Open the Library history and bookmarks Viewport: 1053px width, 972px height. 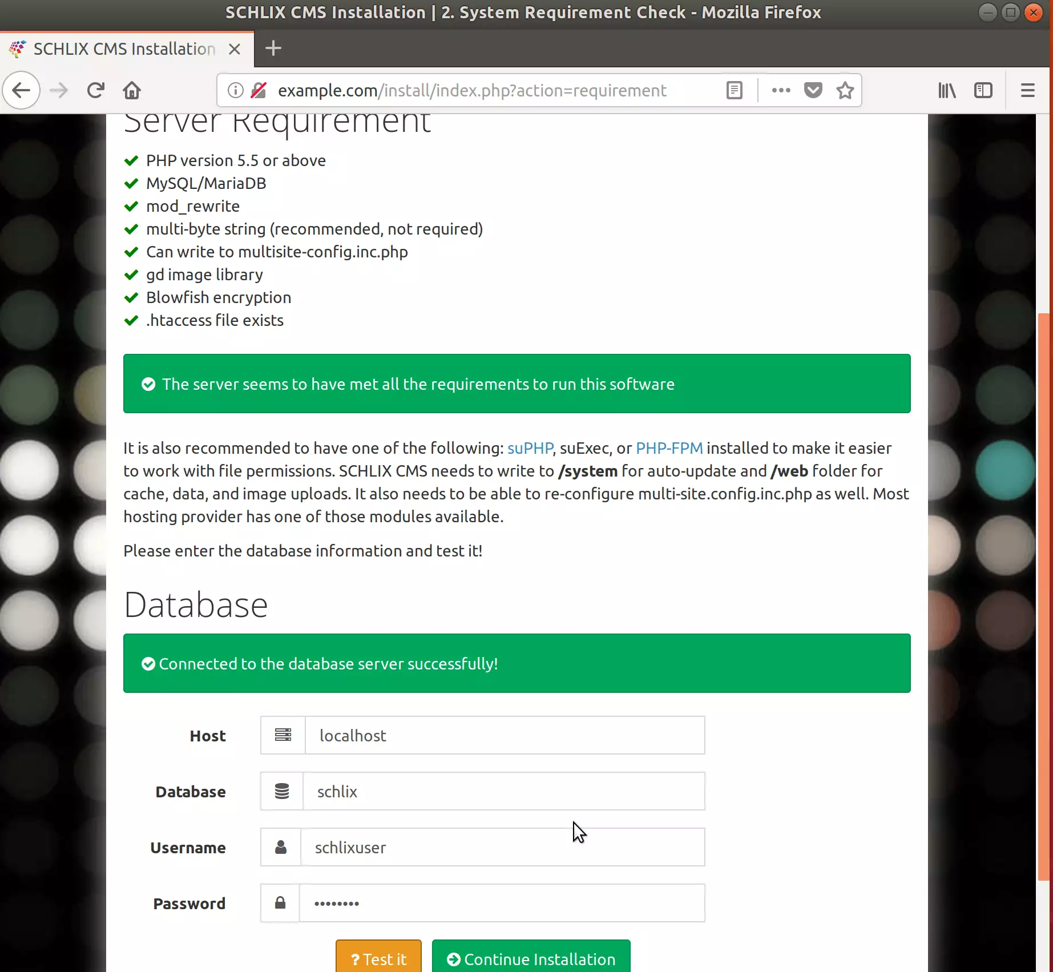pos(947,90)
